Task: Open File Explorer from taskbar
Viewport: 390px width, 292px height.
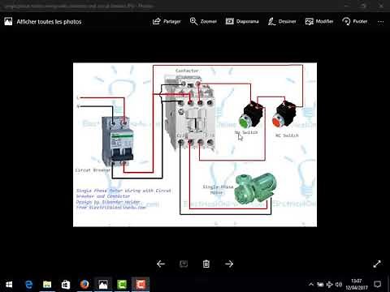Action: coord(47,285)
